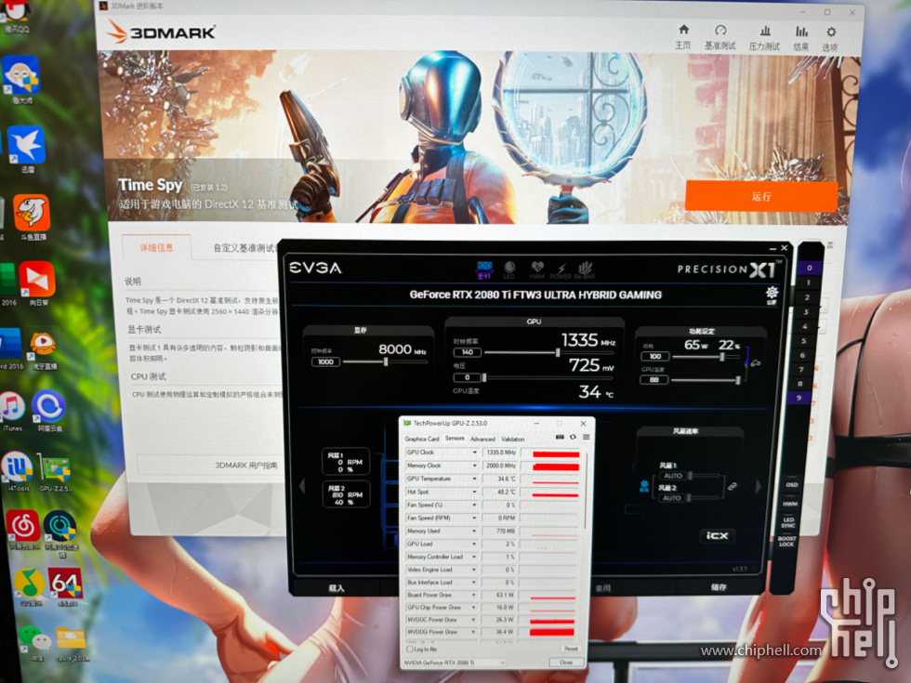The image size is (911, 683).
Task: Open the 3DMark options gear
Action: click(x=830, y=39)
